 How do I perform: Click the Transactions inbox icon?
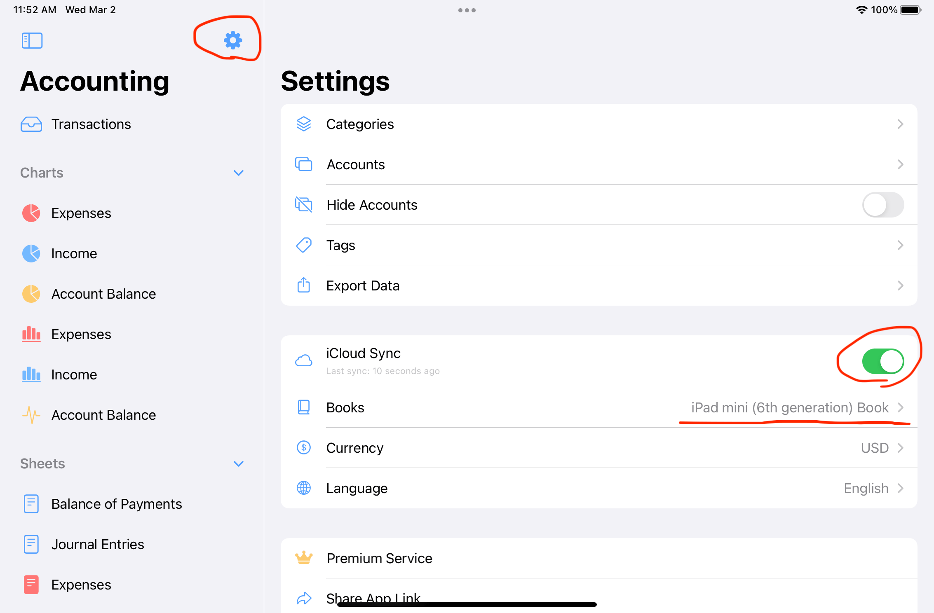pyautogui.click(x=31, y=124)
